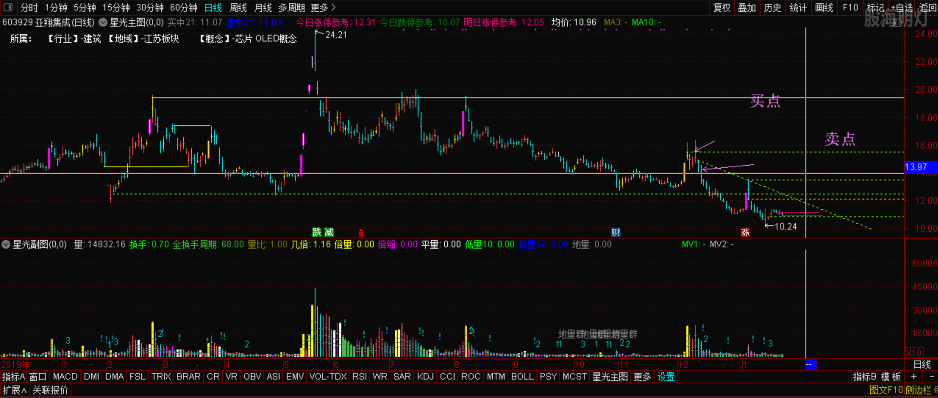Open 图文F10 at bottom right
Screen dimensions: 938x398
click(x=886, y=390)
